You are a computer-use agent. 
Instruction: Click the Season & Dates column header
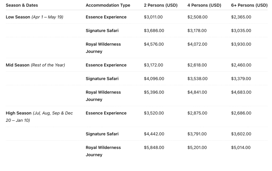[22, 5]
